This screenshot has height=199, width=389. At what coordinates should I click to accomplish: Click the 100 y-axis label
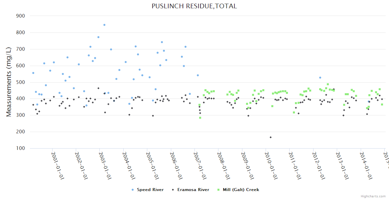pyautogui.click(x=21, y=148)
